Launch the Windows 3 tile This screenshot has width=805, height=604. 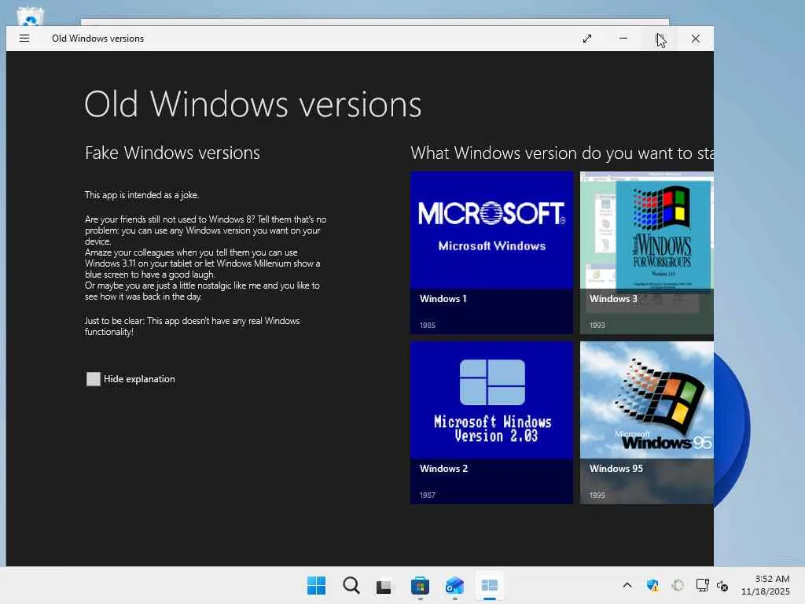pyautogui.click(x=647, y=252)
